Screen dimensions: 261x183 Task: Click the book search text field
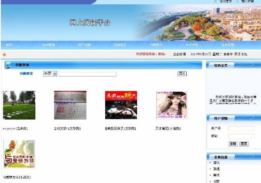[x=87, y=74]
